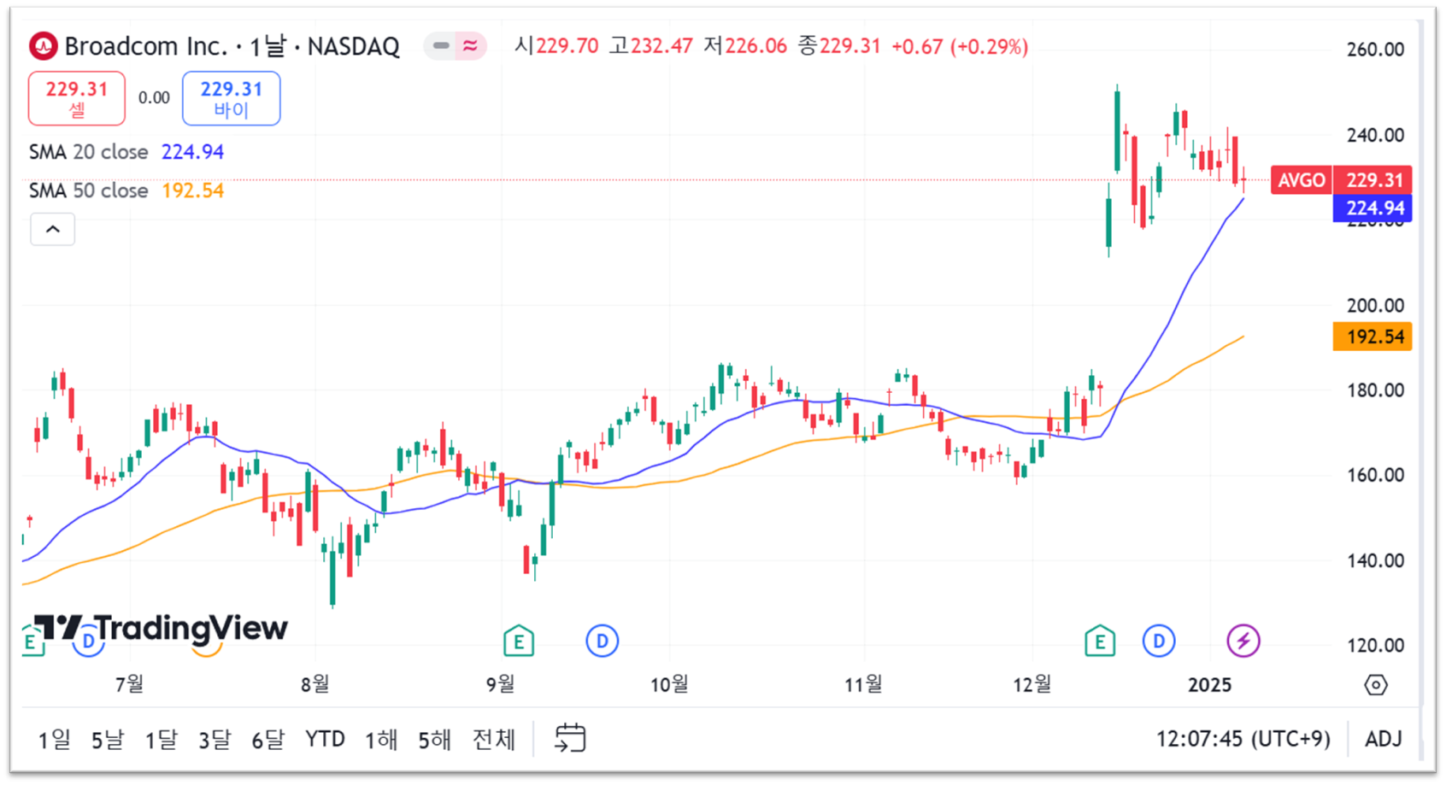
Task: Click the December D dividend marker
Action: pos(1159,641)
